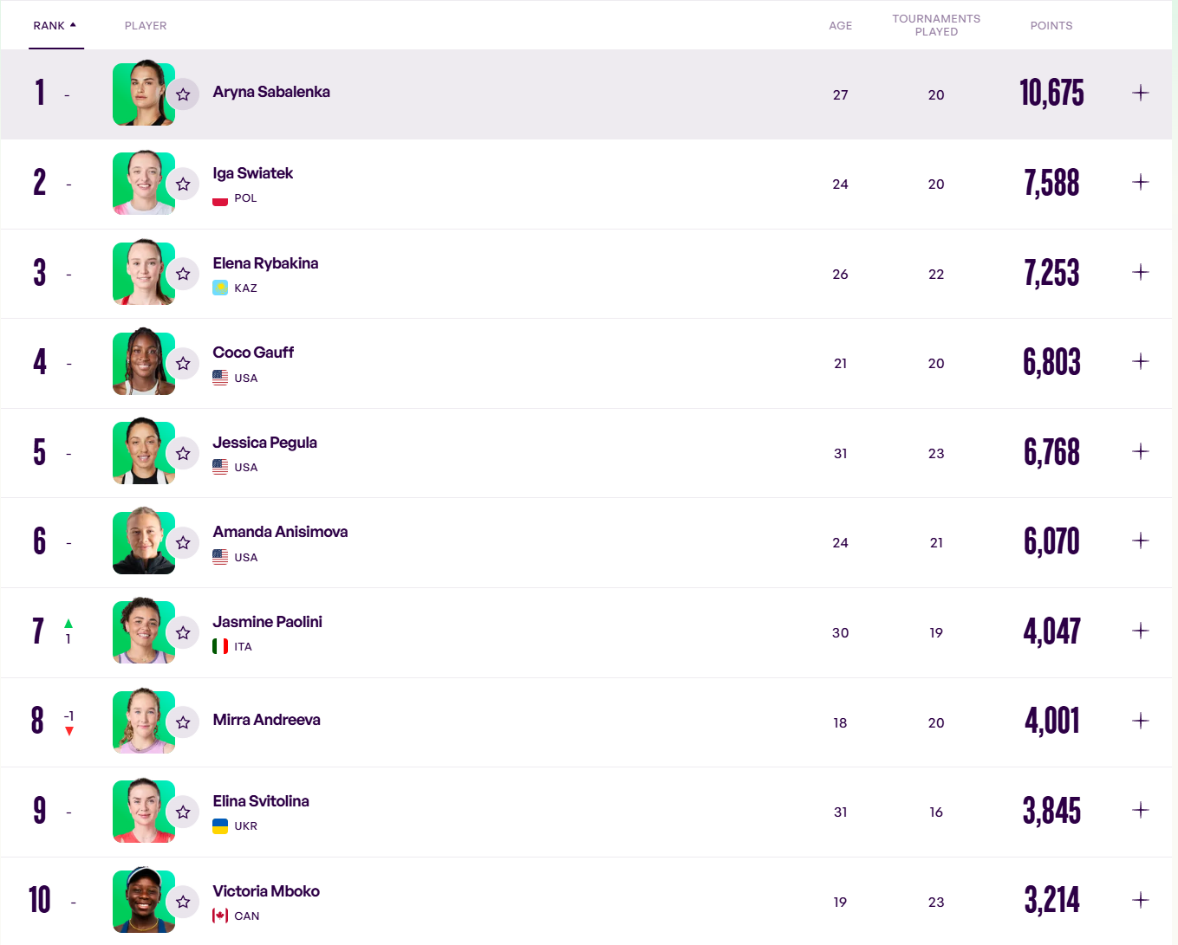
Task: Click the Points column header
Action: coord(1051,26)
